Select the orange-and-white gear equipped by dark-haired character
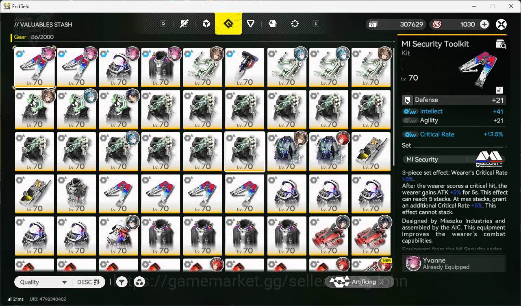The image size is (521, 306). [x=119, y=236]
